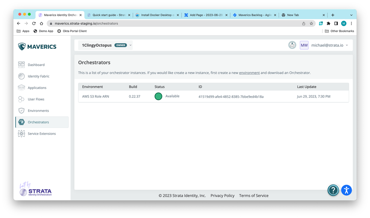This screenshot has height=218, width=370.
Task: Open the Okta Portal Client bookmark
Action: (72, 31)
